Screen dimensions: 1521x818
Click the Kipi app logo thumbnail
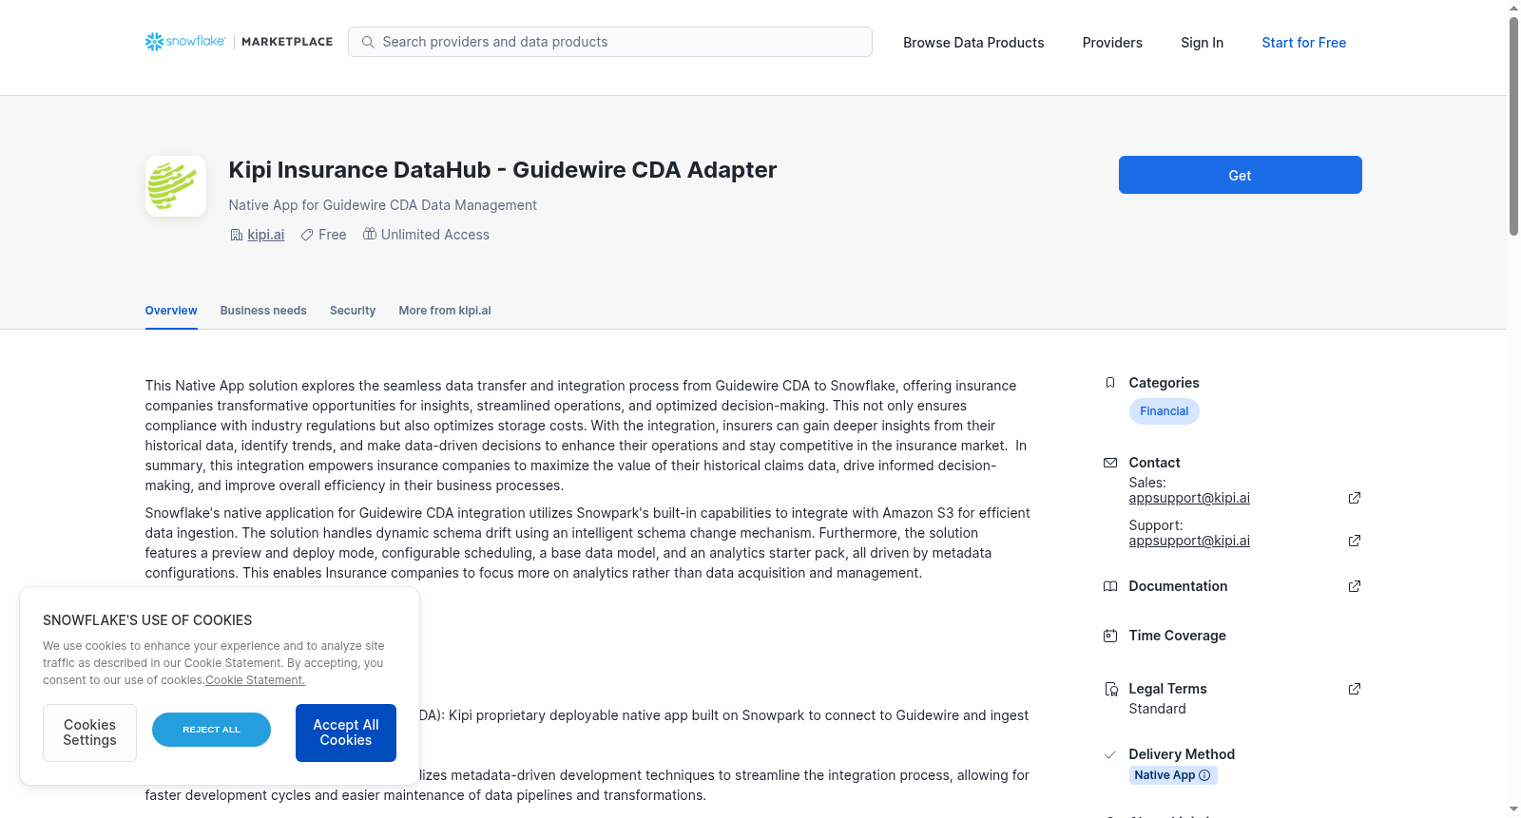coord(176,186)
